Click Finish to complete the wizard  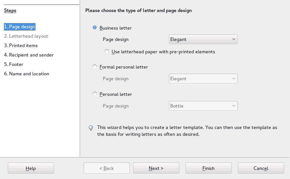(x=208, y=168)
